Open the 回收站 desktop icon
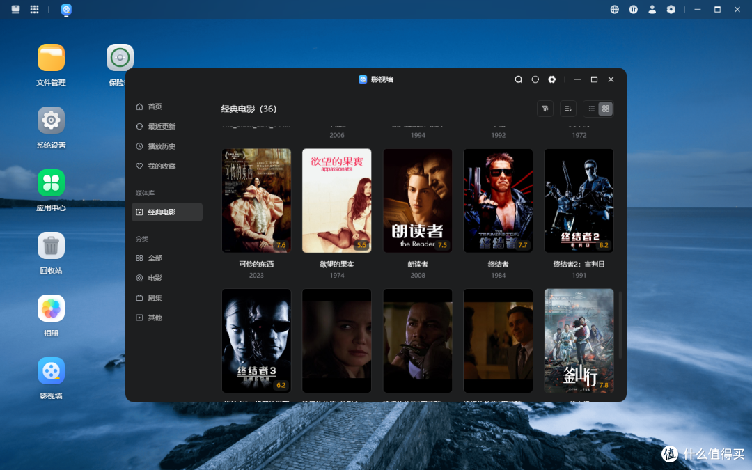This screenshot has width=752, height=470. coord(52,253)
